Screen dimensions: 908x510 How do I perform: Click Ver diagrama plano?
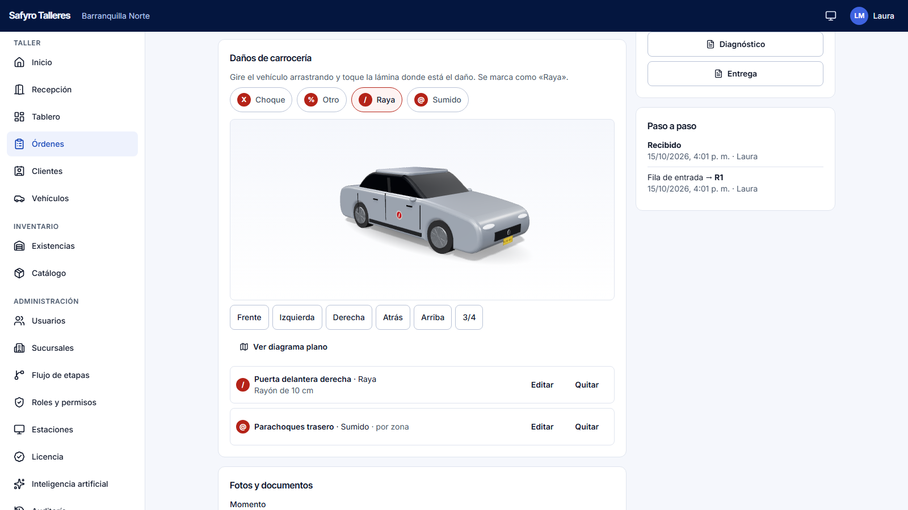(283, 347)
